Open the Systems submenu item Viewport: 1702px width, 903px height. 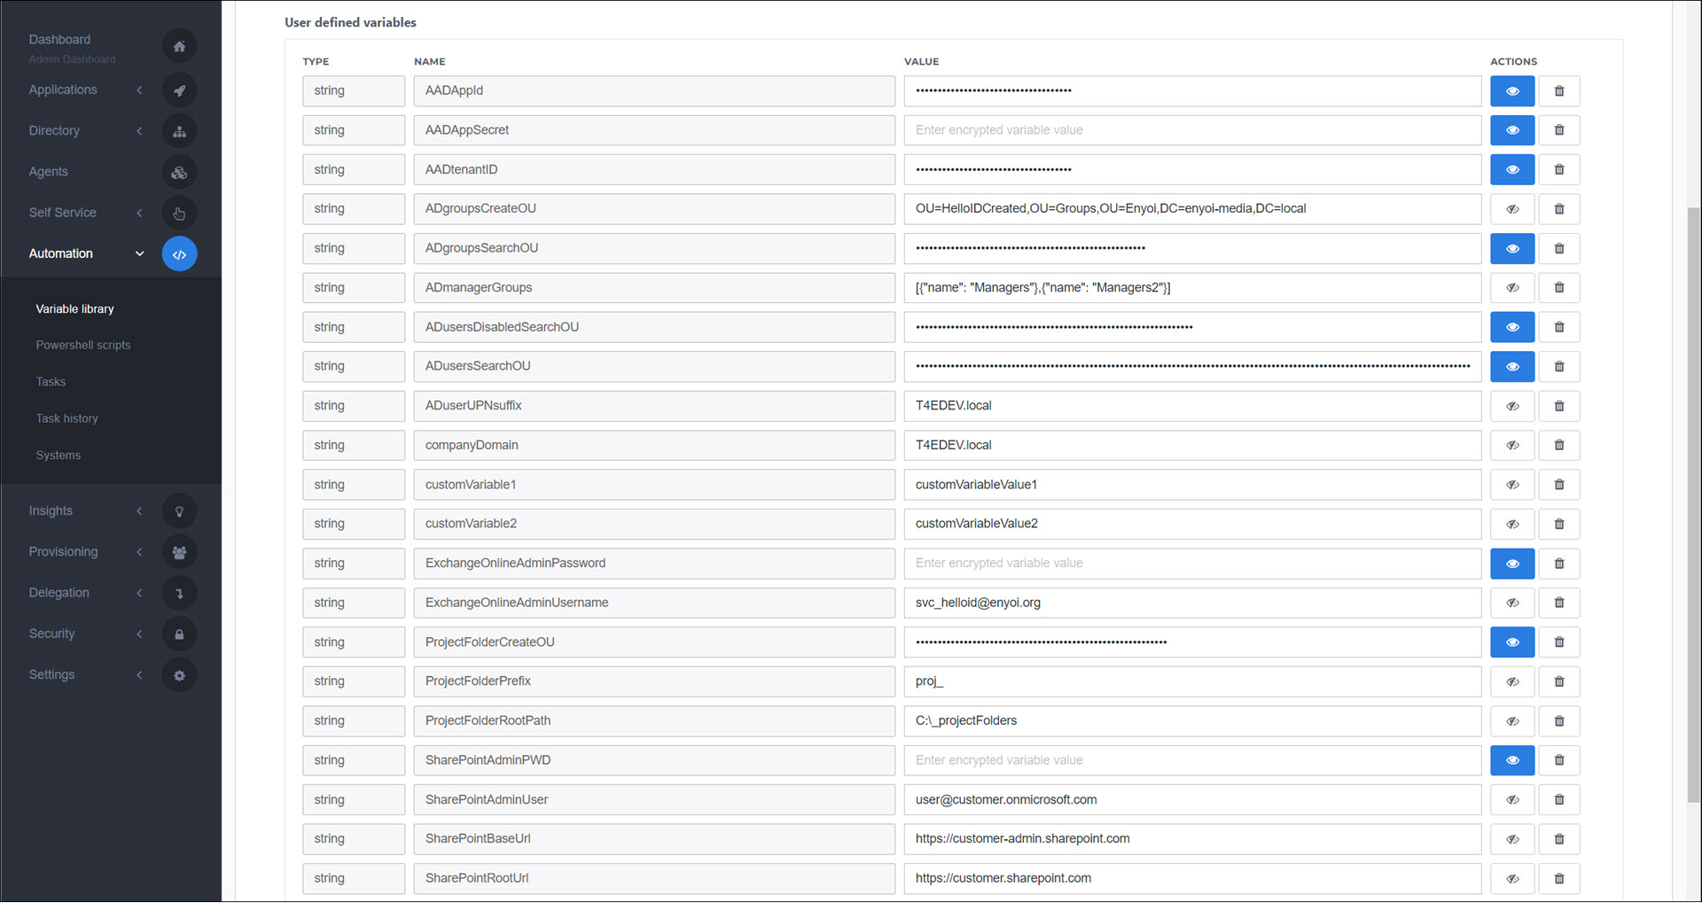[x=59, y=455]
